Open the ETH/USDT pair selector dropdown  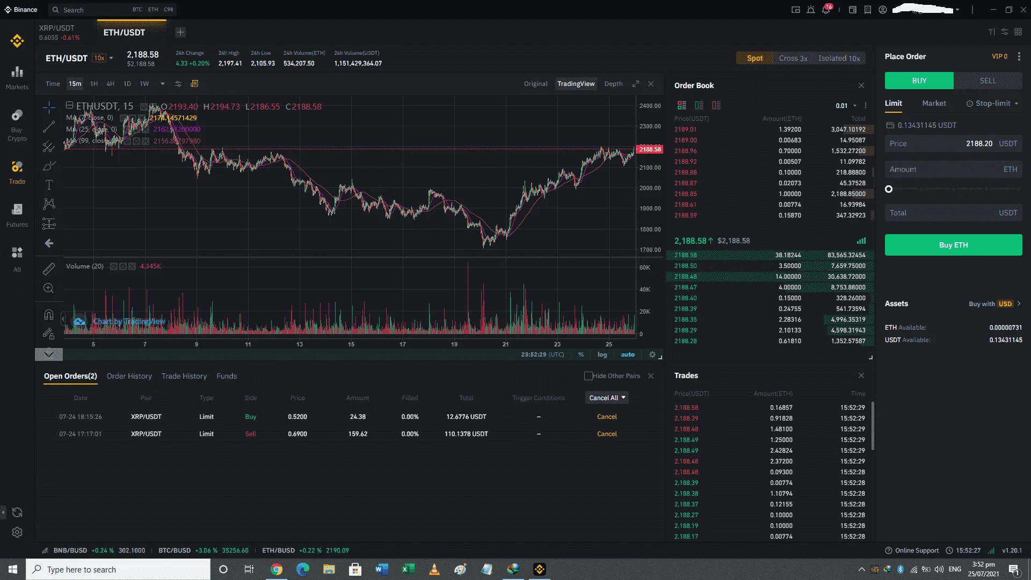click(x=111, y=58)
